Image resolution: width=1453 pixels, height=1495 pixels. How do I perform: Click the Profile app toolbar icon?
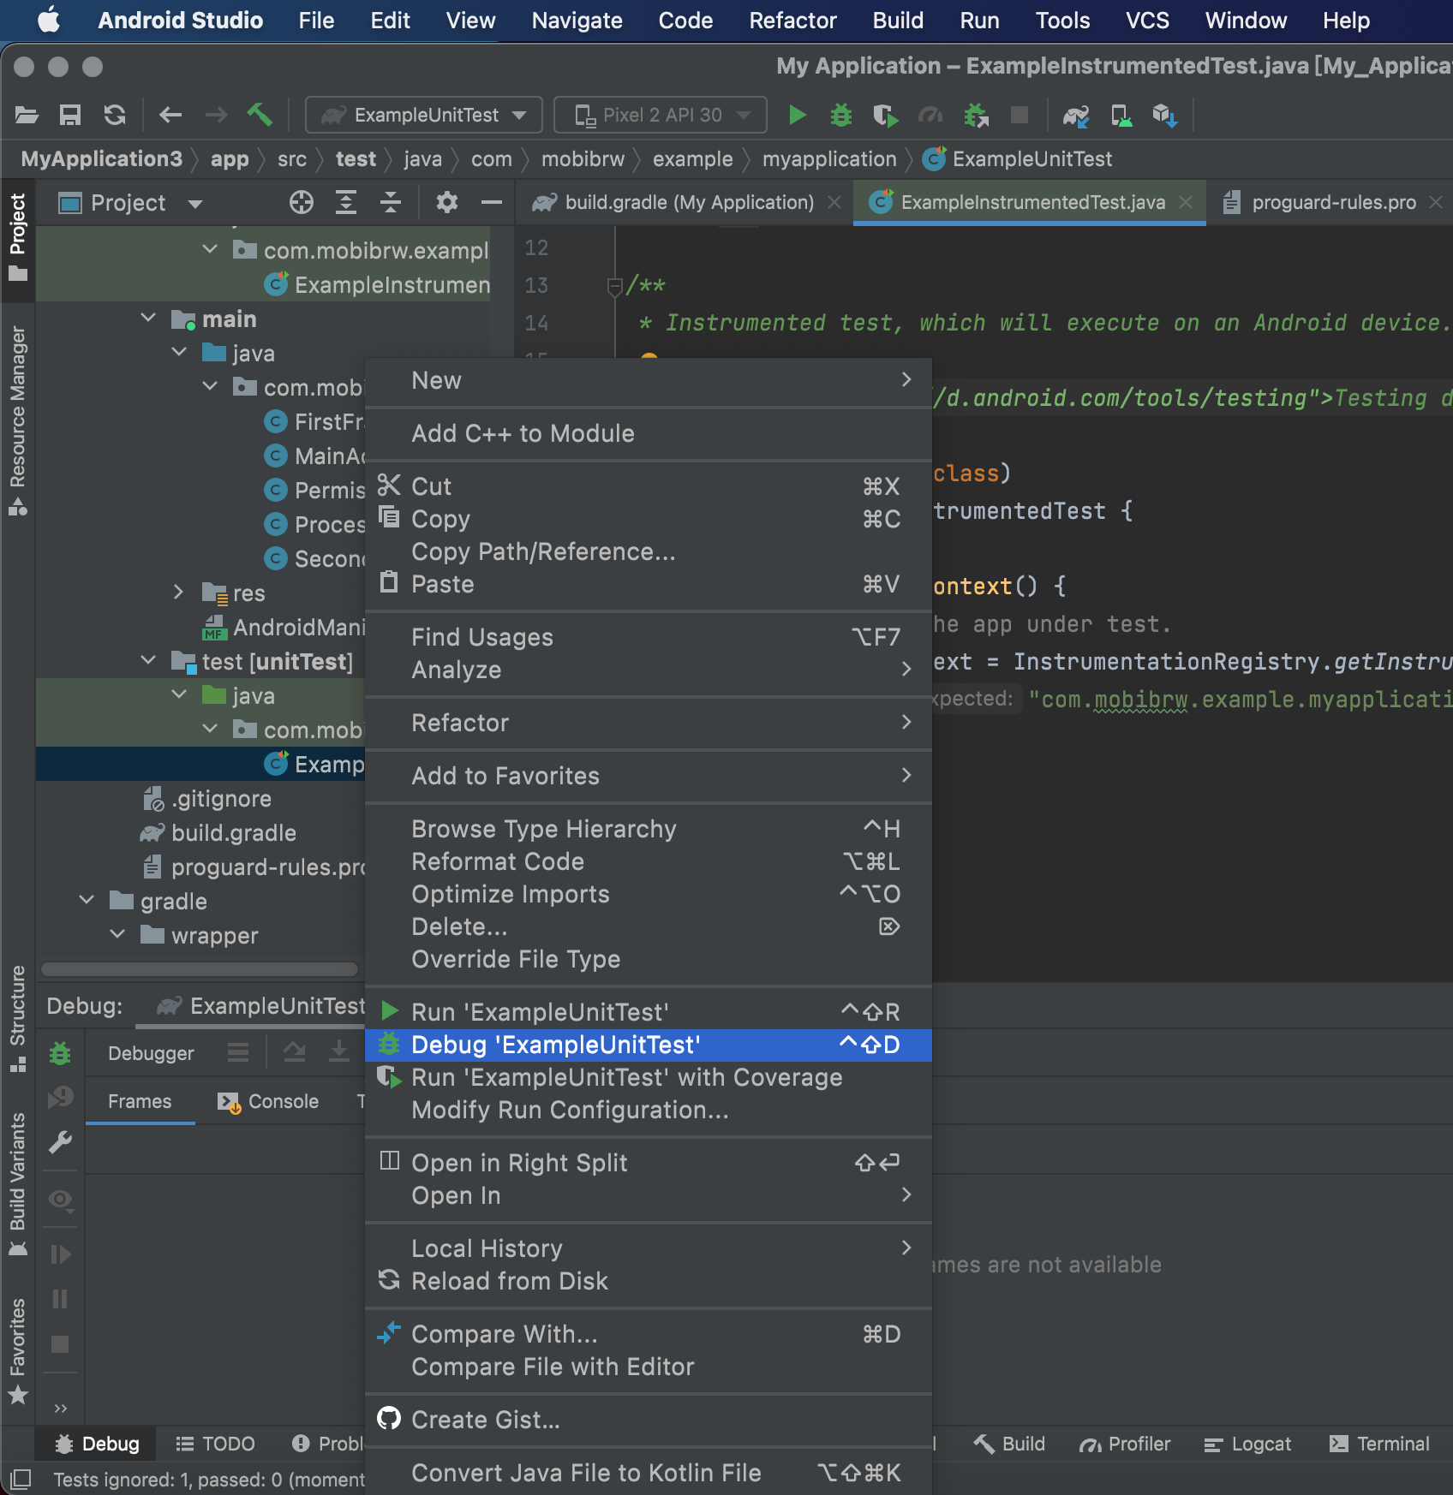tap(930, 115)
